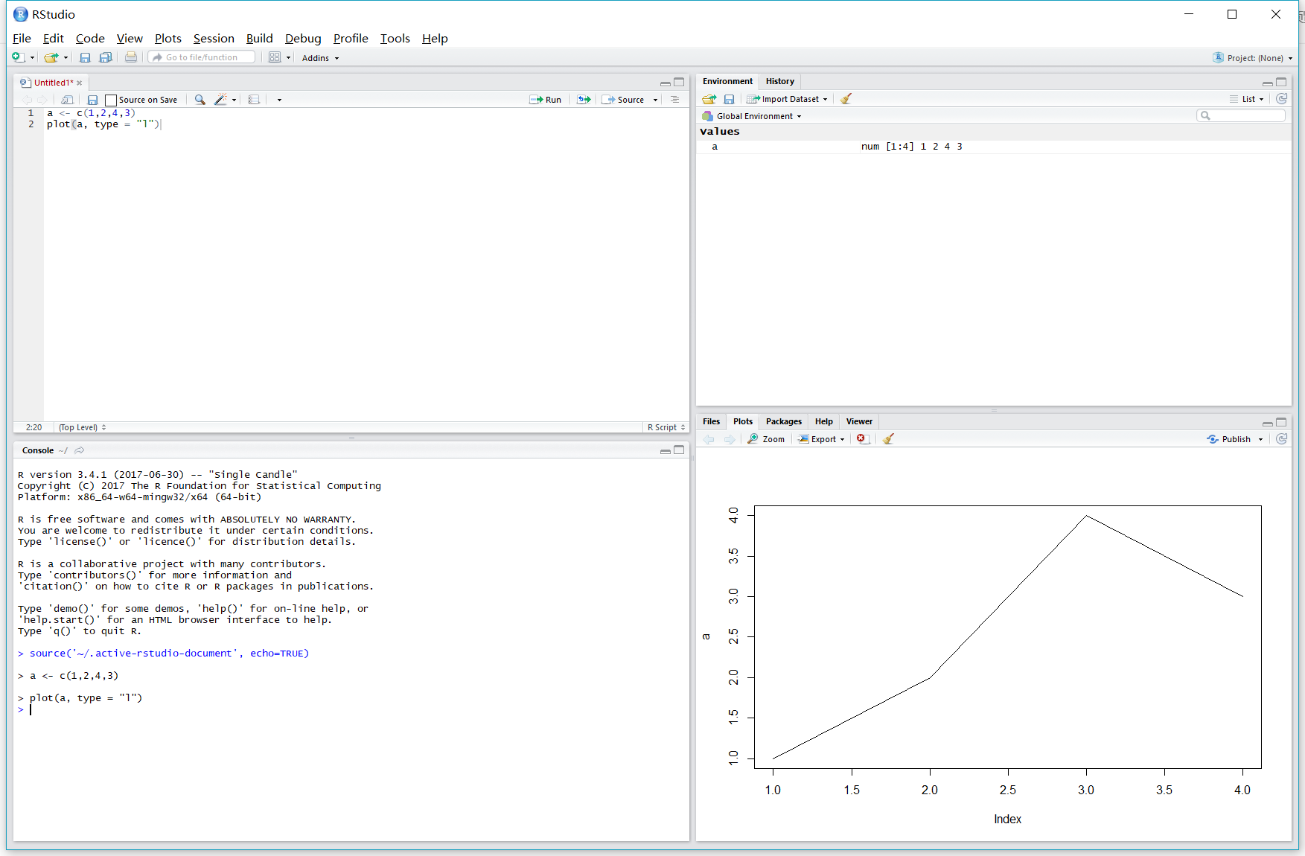Click the Code Tools magic wand icon
The height and width of the screenshot is (856, 1305).
tap(220, 100)
